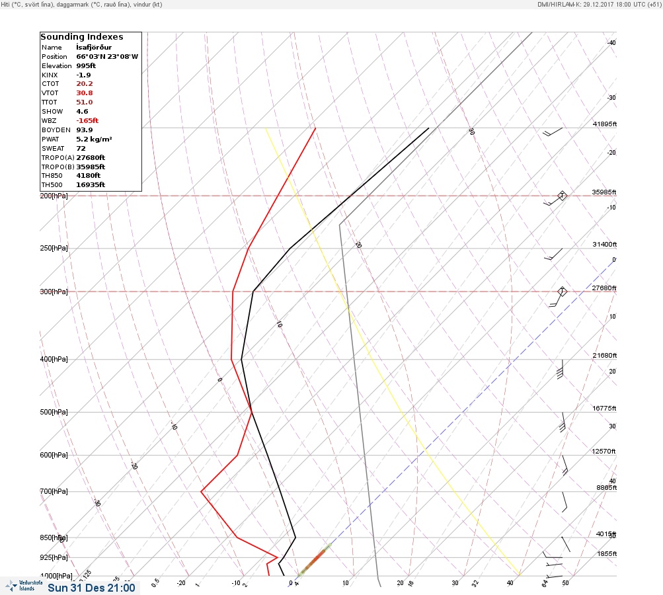Click the VTOT value "30.8"
The image size is (663, 595).
(x=85, y=93)
